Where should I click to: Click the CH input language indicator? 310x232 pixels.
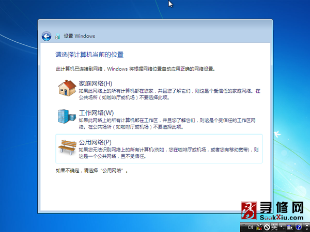tap(250, 227)
